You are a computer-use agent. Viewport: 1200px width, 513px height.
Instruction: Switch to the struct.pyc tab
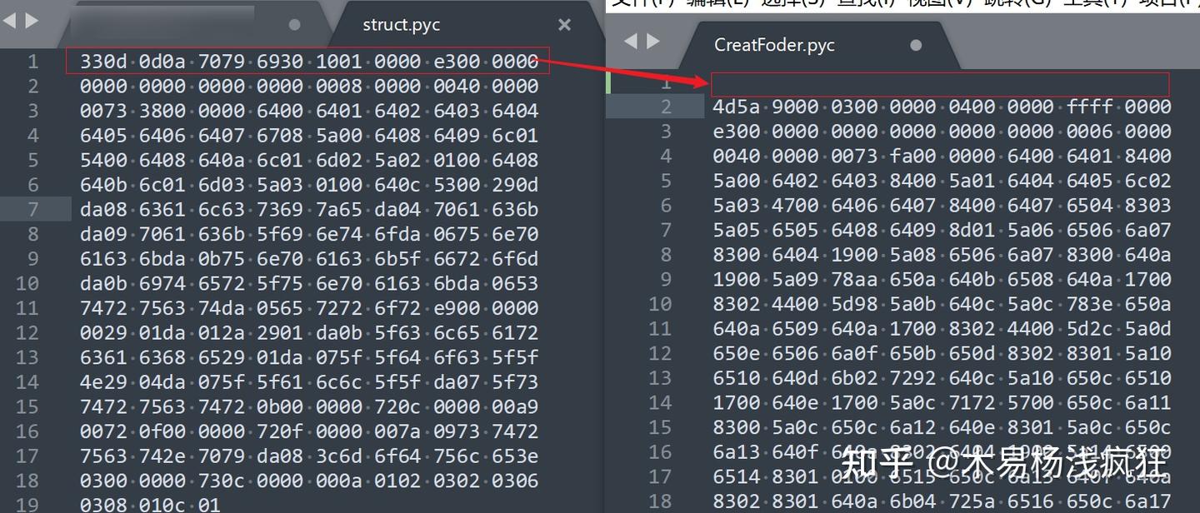(x=400, y=24)
